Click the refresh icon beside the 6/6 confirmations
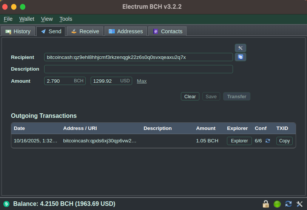The image size is (307, 210). [x=268, y=141]
